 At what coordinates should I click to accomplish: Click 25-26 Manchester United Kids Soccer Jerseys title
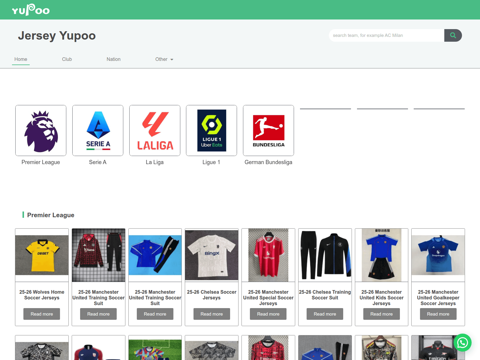(382, 298)
